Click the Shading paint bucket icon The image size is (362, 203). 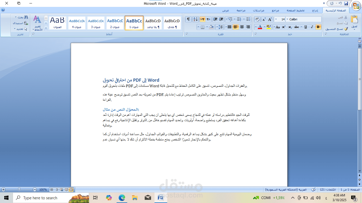pos(211,27)
